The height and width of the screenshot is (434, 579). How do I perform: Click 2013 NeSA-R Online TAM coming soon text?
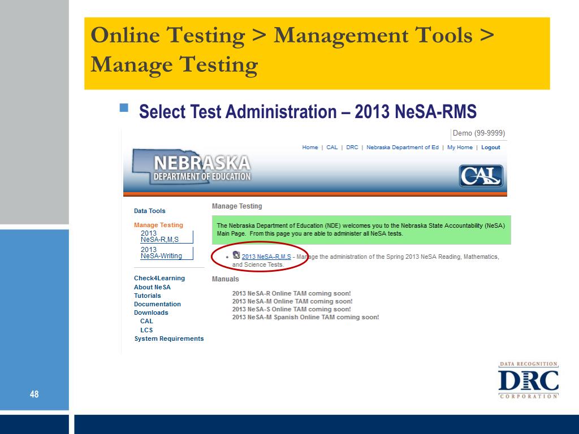pos(291,293)
